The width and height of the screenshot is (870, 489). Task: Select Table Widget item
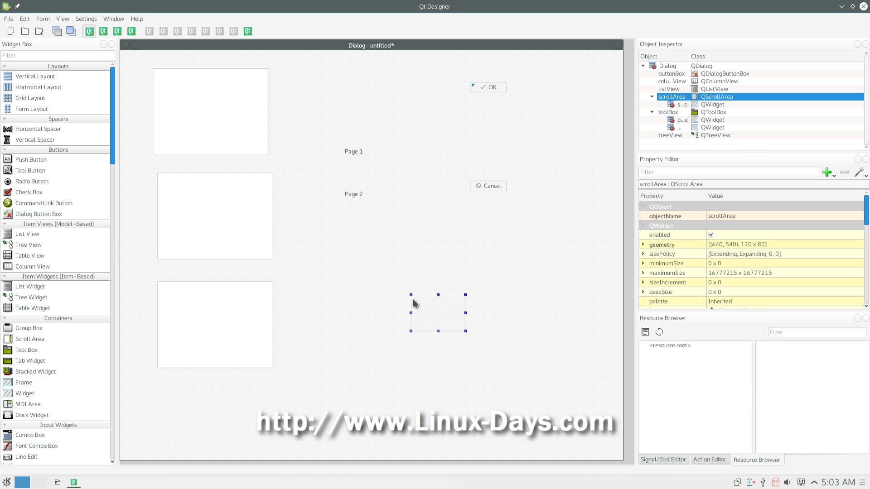[33, 308]
